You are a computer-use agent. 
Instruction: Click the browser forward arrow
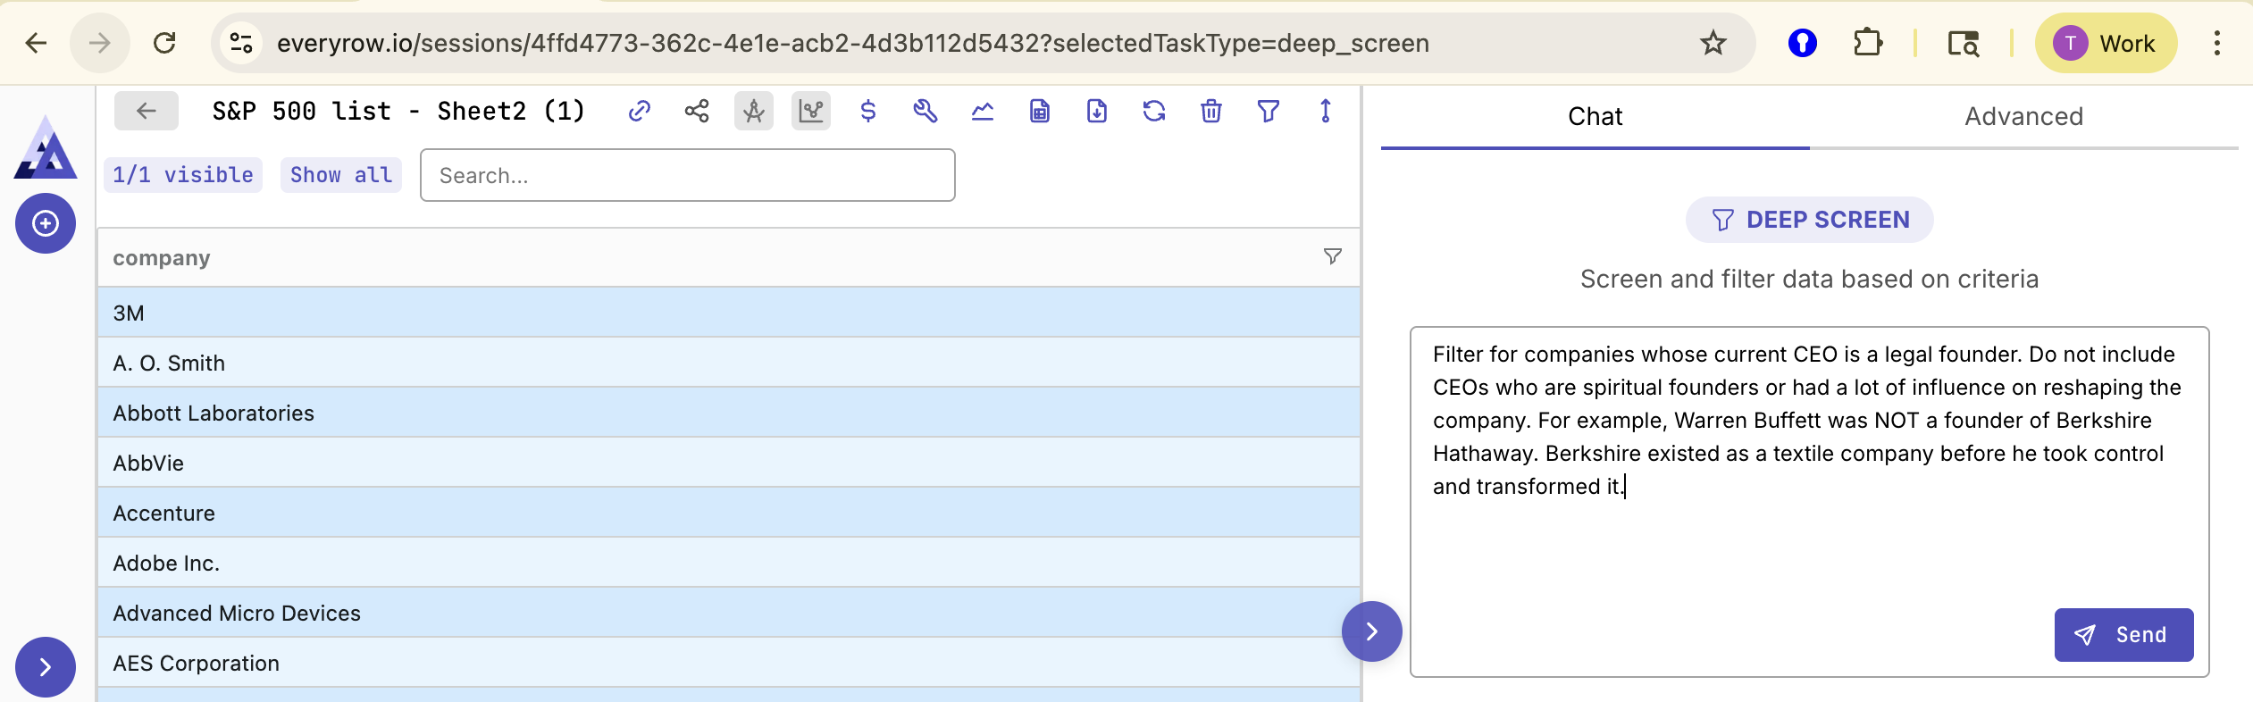(x=100, y=43)
